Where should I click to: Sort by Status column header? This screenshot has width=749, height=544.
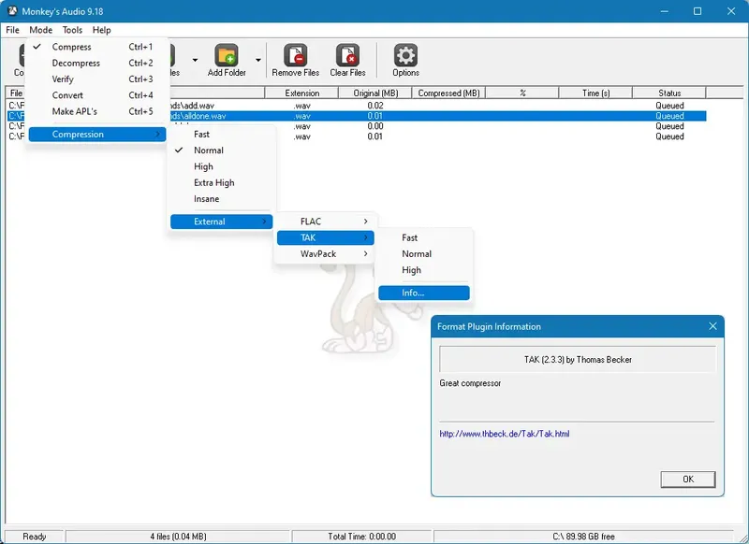669,93
